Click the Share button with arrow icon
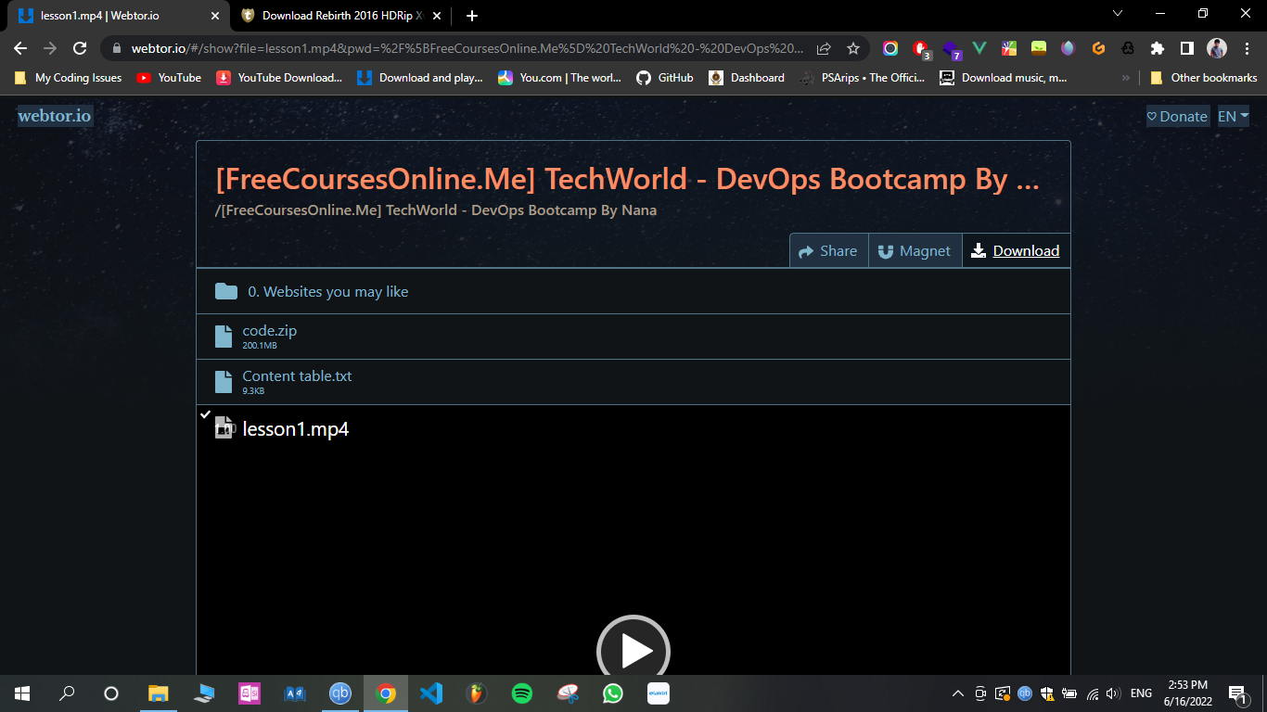 [828, 250]
